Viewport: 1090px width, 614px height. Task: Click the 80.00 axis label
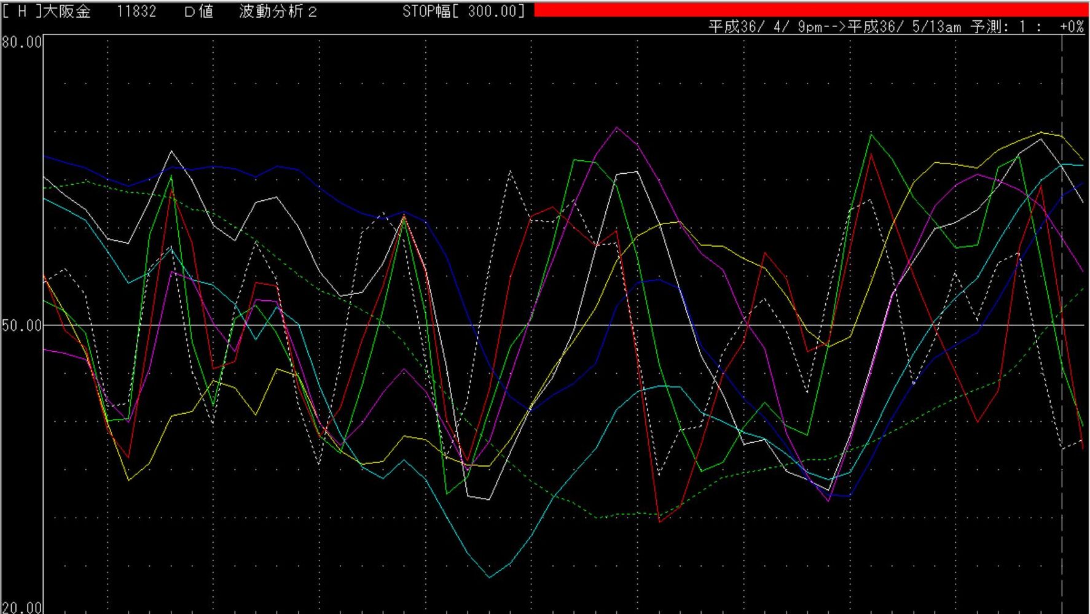click(22, 42)
